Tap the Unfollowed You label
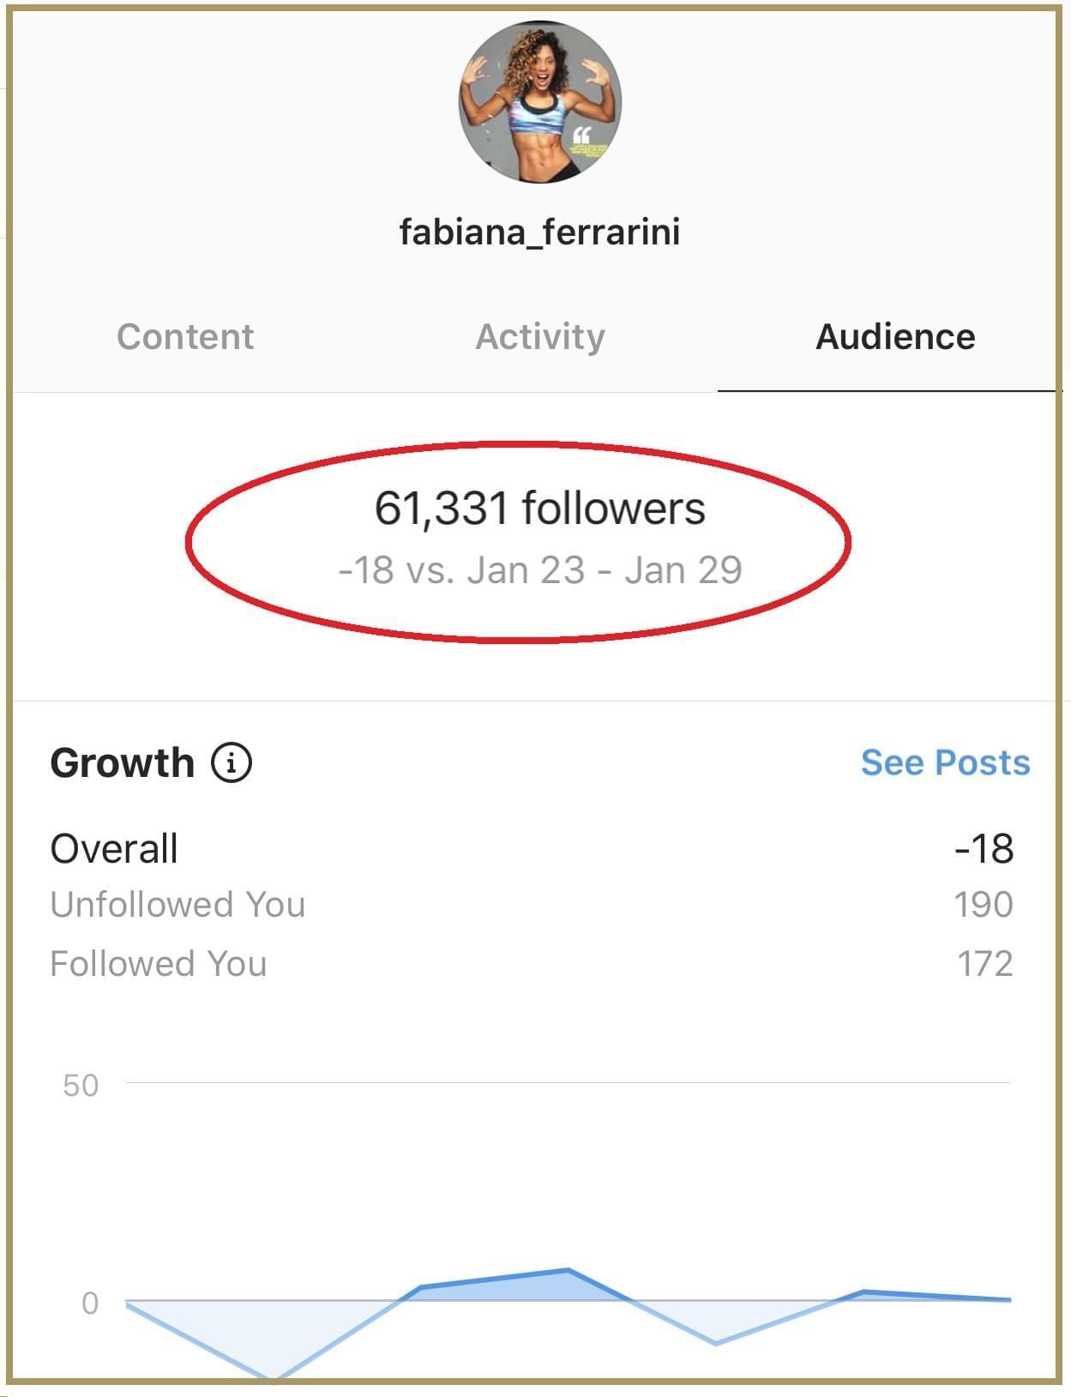The image size is (1071, 1397). [177, 905]
